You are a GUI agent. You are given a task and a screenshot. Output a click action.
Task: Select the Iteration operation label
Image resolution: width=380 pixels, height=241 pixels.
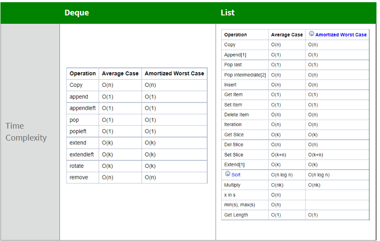[x=233, y=125]
